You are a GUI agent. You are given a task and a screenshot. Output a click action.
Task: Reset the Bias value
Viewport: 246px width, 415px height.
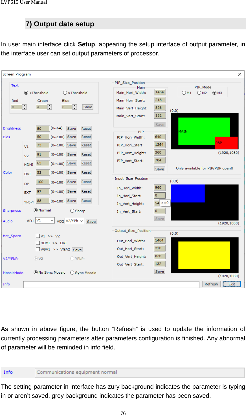pyautogui.click(x=86, y=137)
